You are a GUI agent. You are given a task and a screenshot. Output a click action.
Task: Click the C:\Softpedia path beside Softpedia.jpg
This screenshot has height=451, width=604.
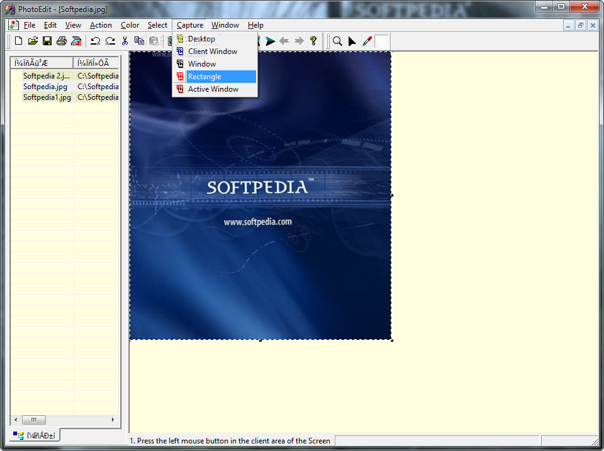click(98, 87)
